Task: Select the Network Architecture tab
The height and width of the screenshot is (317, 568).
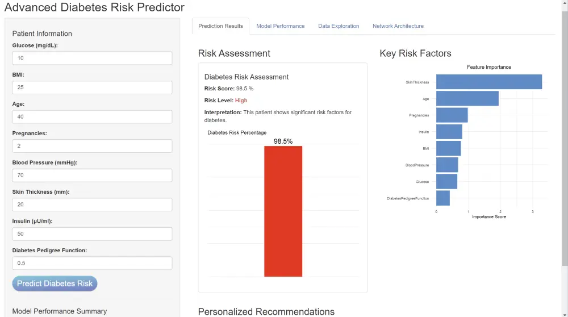Action: click(398, 26)
